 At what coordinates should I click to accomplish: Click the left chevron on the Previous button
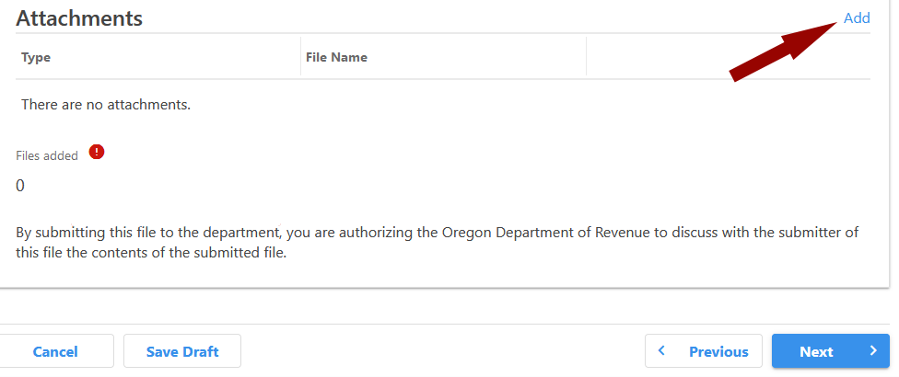click(662, 350)
